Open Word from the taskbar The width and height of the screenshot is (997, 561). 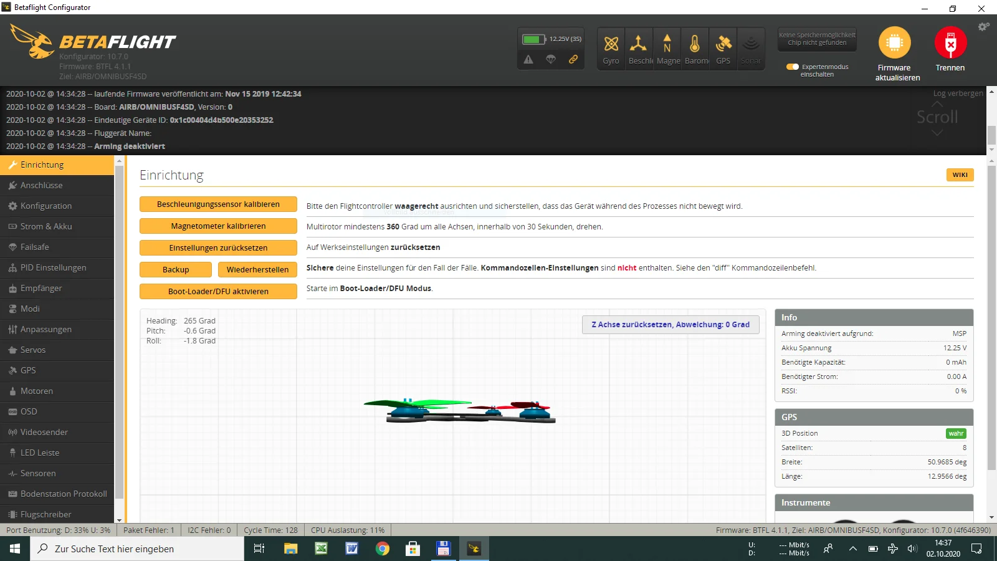click(351, 549)
